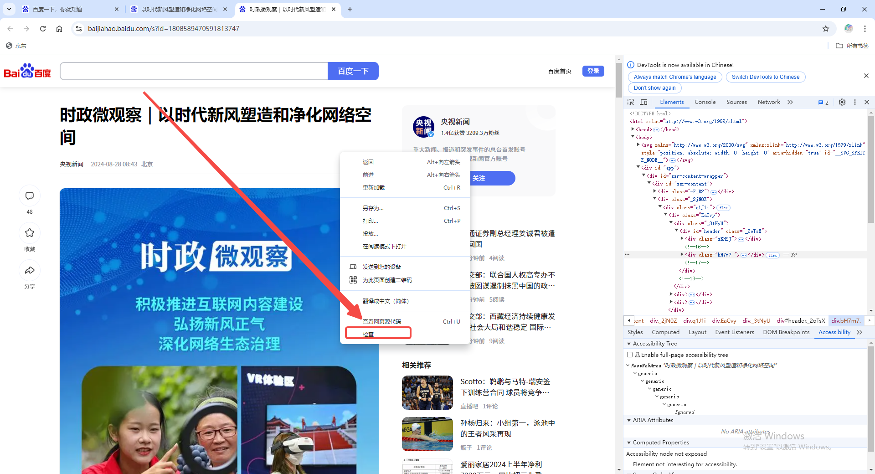Choose 重新加载 in context menu

405,187
